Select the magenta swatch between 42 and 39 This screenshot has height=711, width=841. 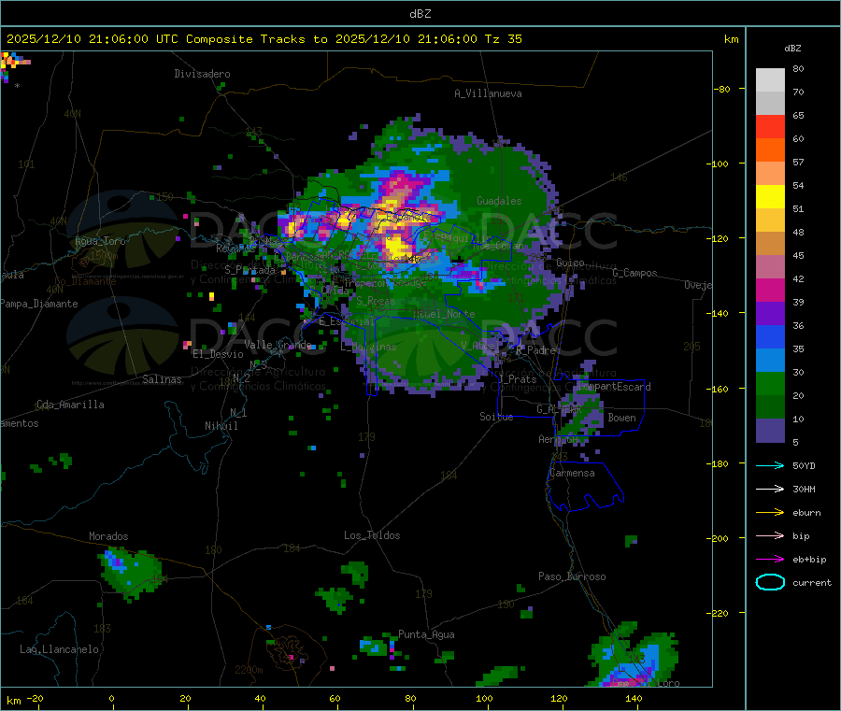(x=770, y=290)
